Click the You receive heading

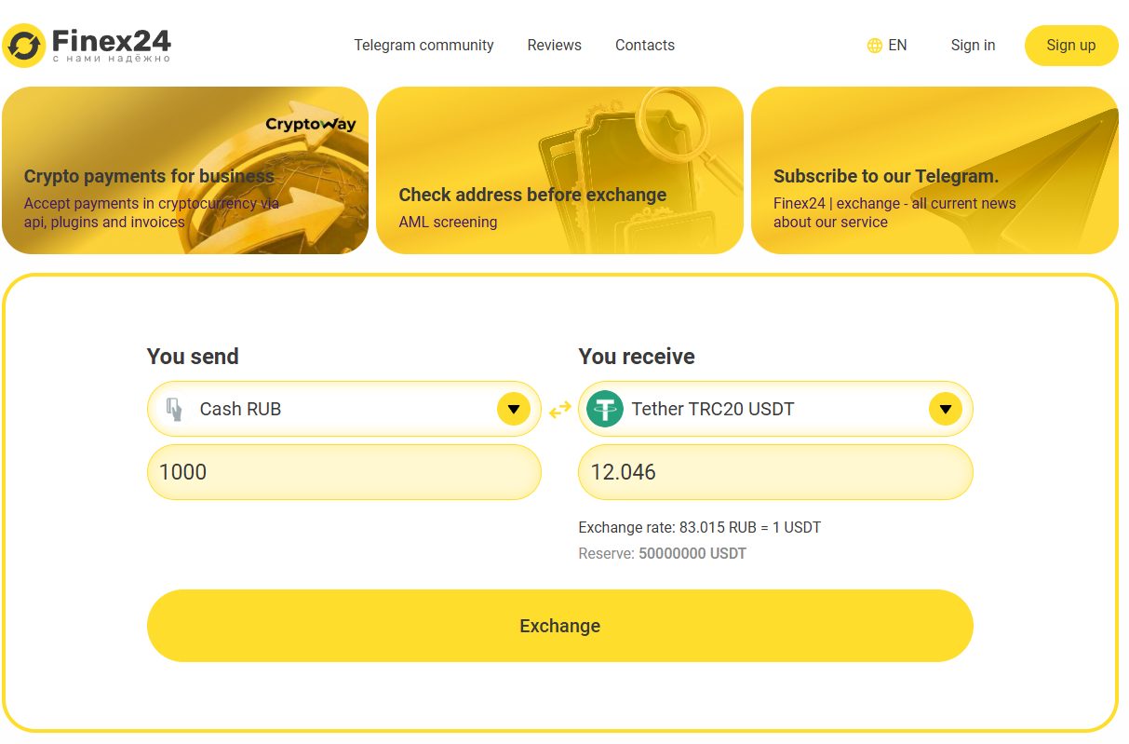tap(637, 357)
